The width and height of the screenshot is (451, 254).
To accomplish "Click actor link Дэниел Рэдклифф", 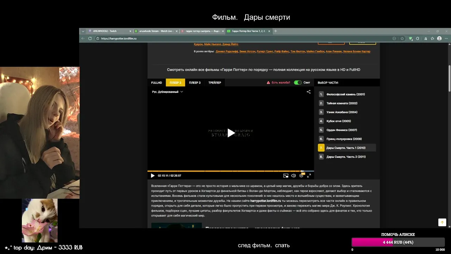I will point(227,52).
